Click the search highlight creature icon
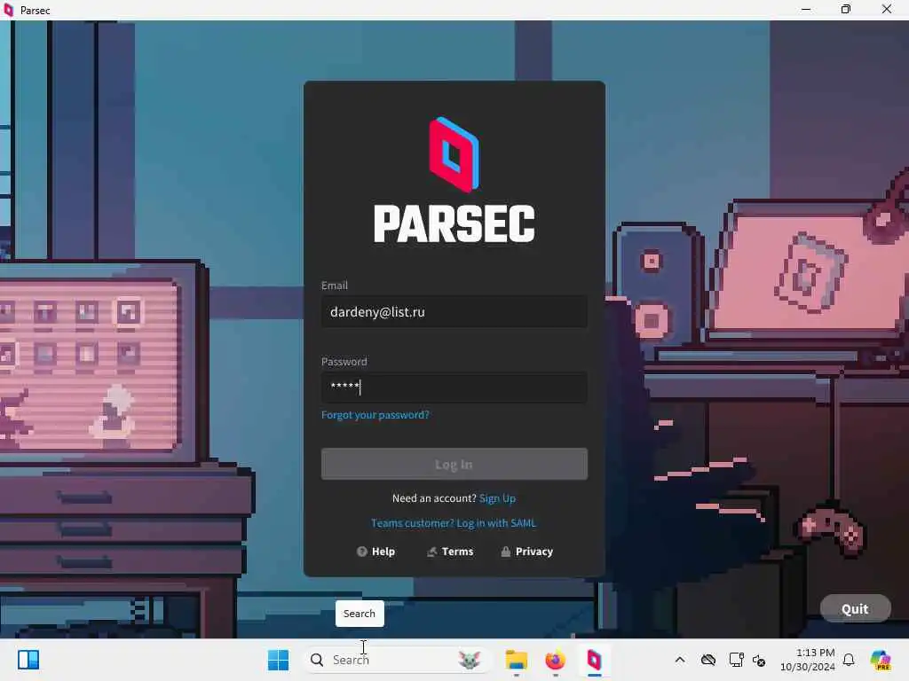Viewport: 909px width, 681px height. (x=470, y=660)
